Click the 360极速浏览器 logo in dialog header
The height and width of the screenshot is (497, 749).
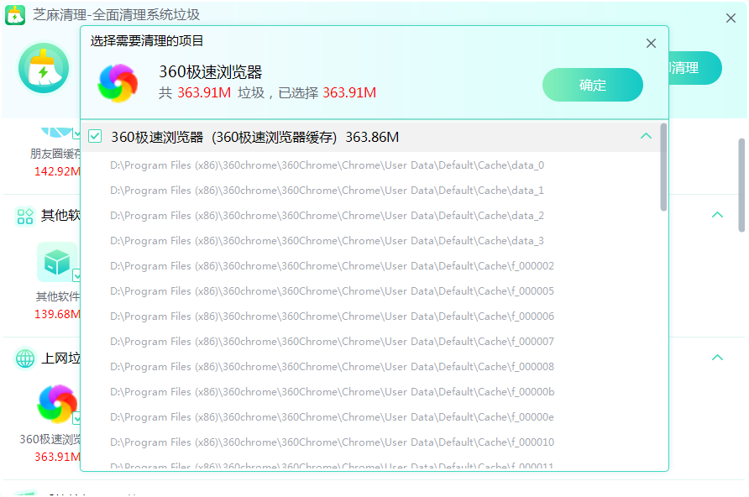point(118,83)
